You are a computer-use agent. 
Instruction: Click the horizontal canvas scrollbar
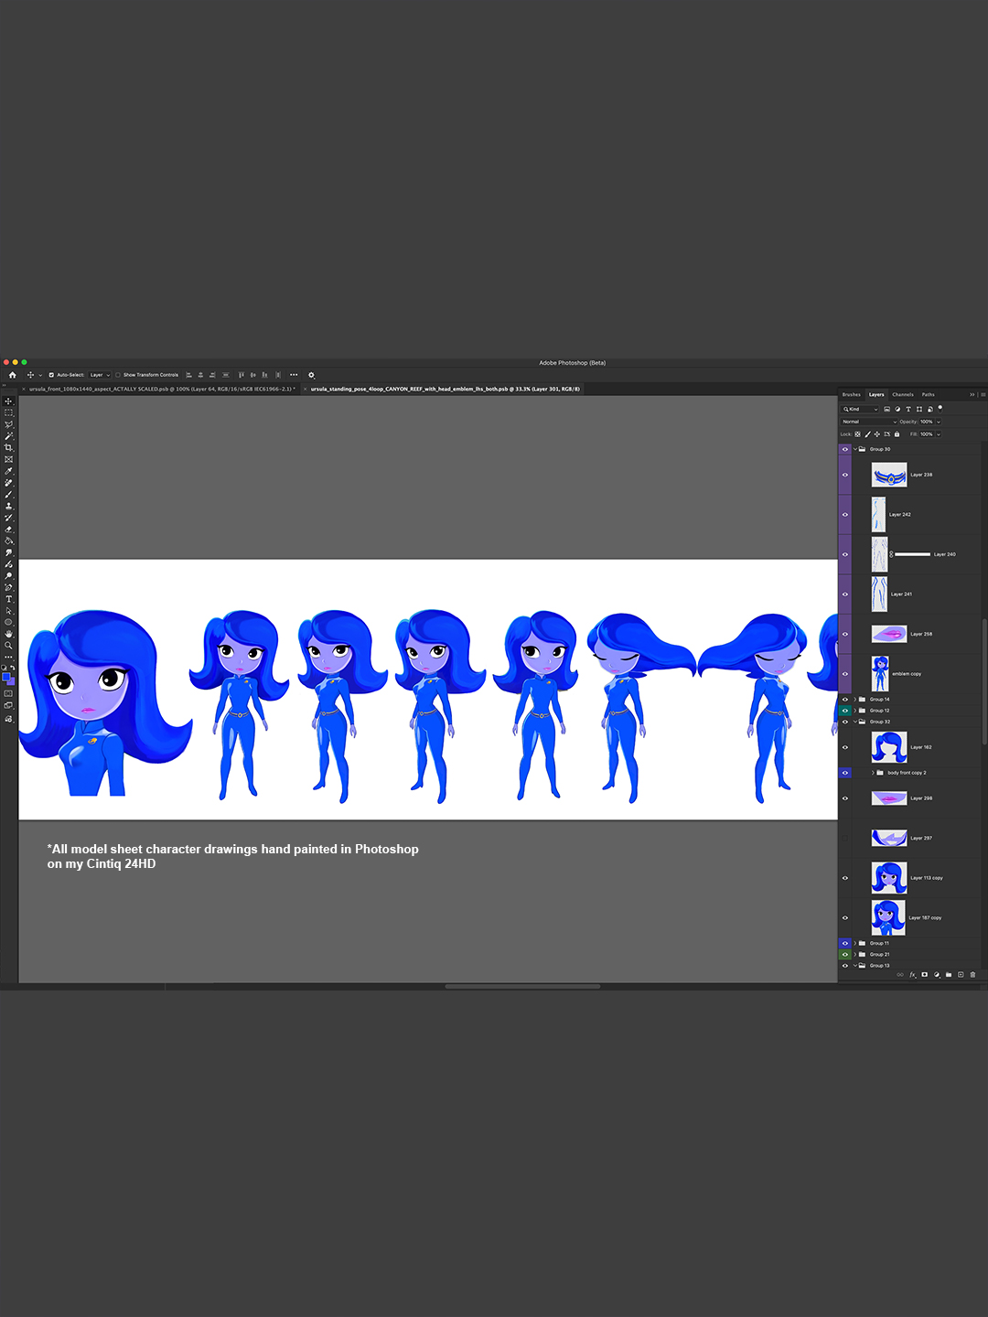[522, 986]
